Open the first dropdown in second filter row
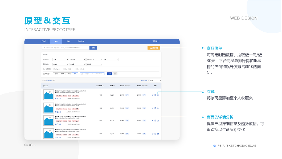 click(60, 64)
